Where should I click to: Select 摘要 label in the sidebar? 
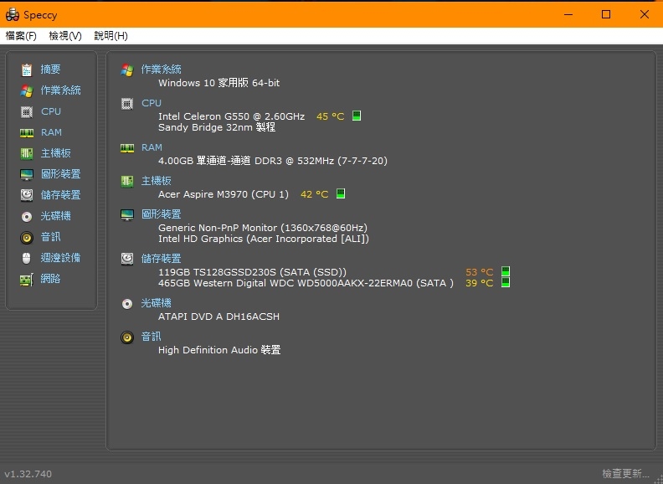pyautogui.click(x=50, y=69)
